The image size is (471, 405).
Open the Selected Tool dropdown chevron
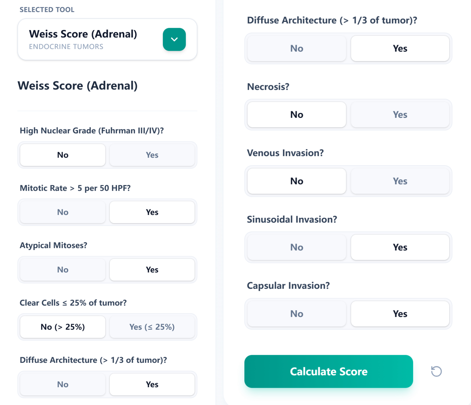click(174, 39)
